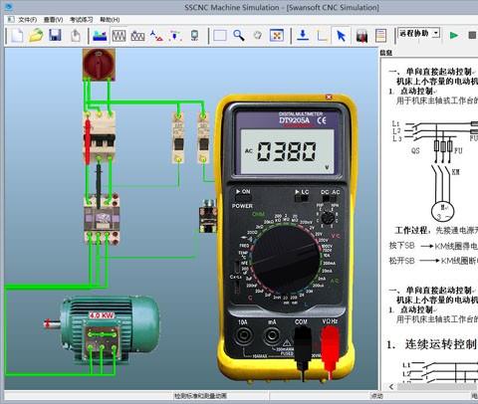Click the toolbar icon with downward blue arrow and T

pos(175,36)
